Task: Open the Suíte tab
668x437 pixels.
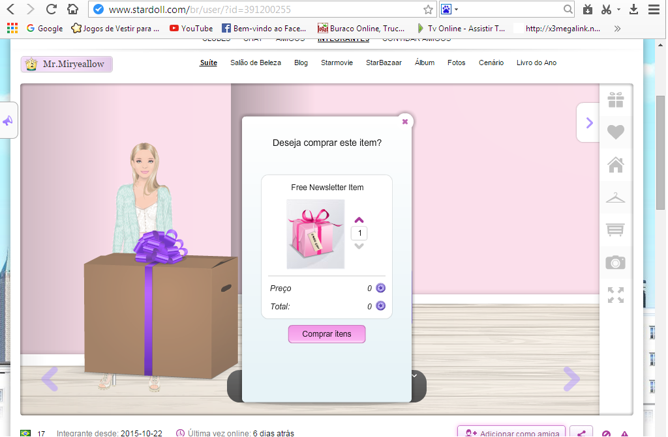Action: tap(208, 63)
